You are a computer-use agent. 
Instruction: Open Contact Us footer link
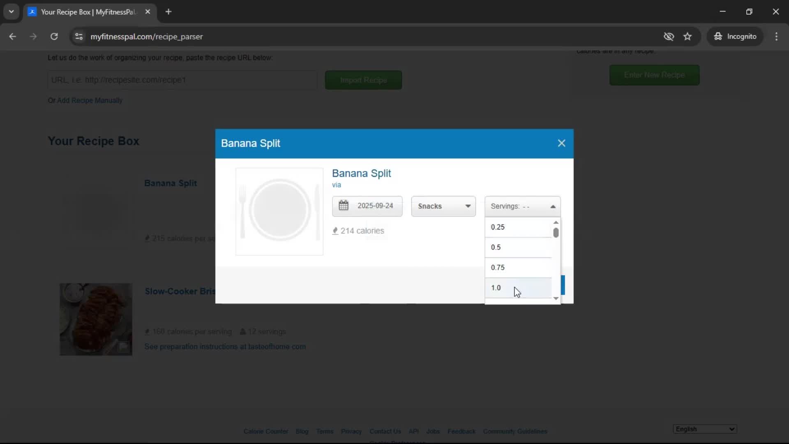click(385, 431)
